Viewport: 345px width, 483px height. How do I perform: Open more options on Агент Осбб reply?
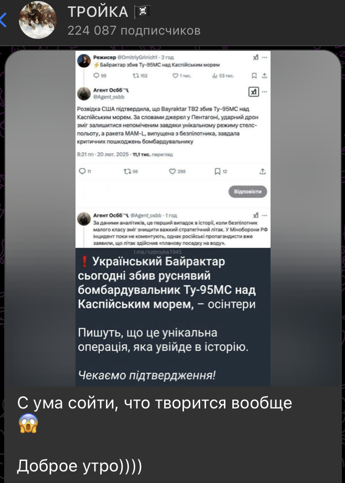pyautogui.click(x=265, y=215)
